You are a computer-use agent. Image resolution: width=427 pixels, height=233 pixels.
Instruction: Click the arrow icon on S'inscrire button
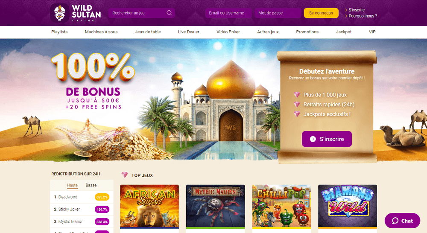coord(313,139)
